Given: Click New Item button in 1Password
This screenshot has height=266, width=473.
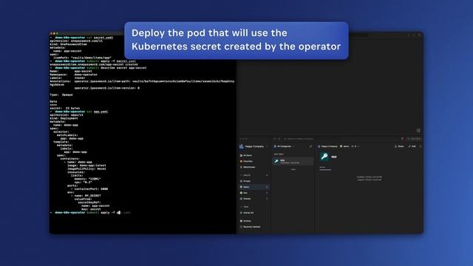Looking at the screenshot, I should coord(414,139).
